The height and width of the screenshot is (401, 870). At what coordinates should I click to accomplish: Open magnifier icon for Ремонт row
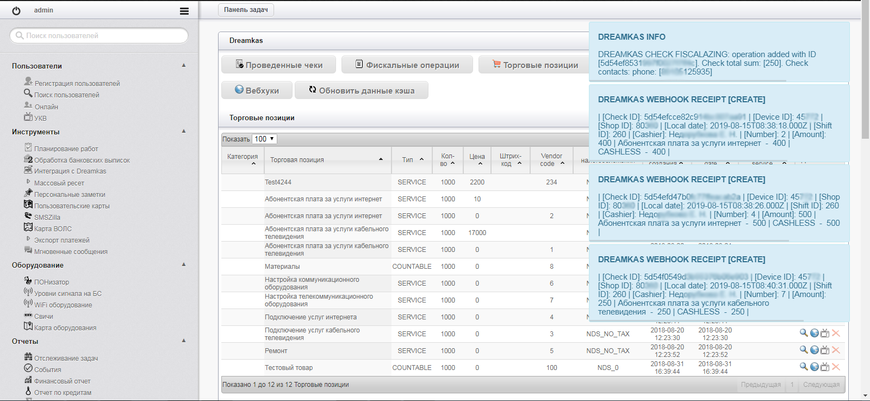click(803, 350)
